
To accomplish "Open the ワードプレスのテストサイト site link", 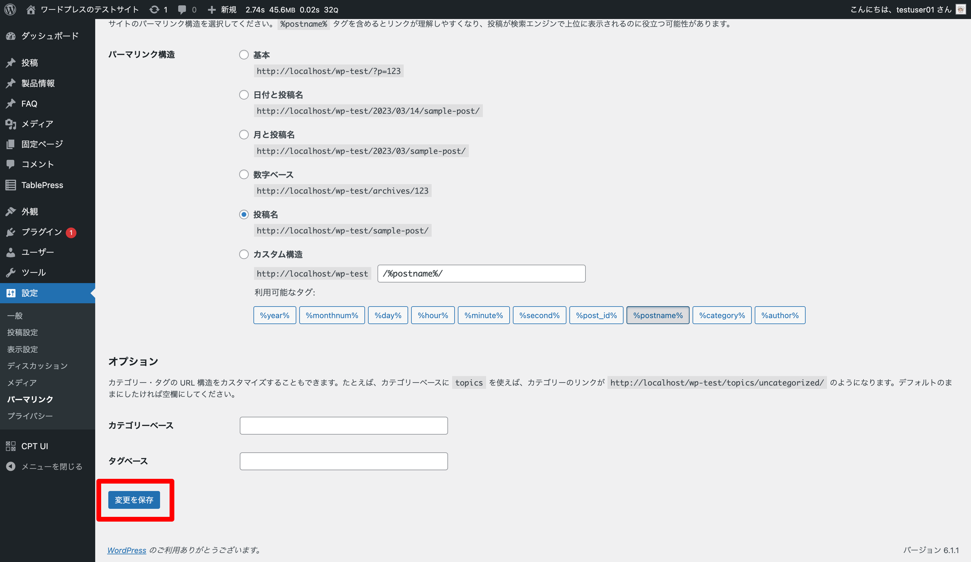I will 90,10.
